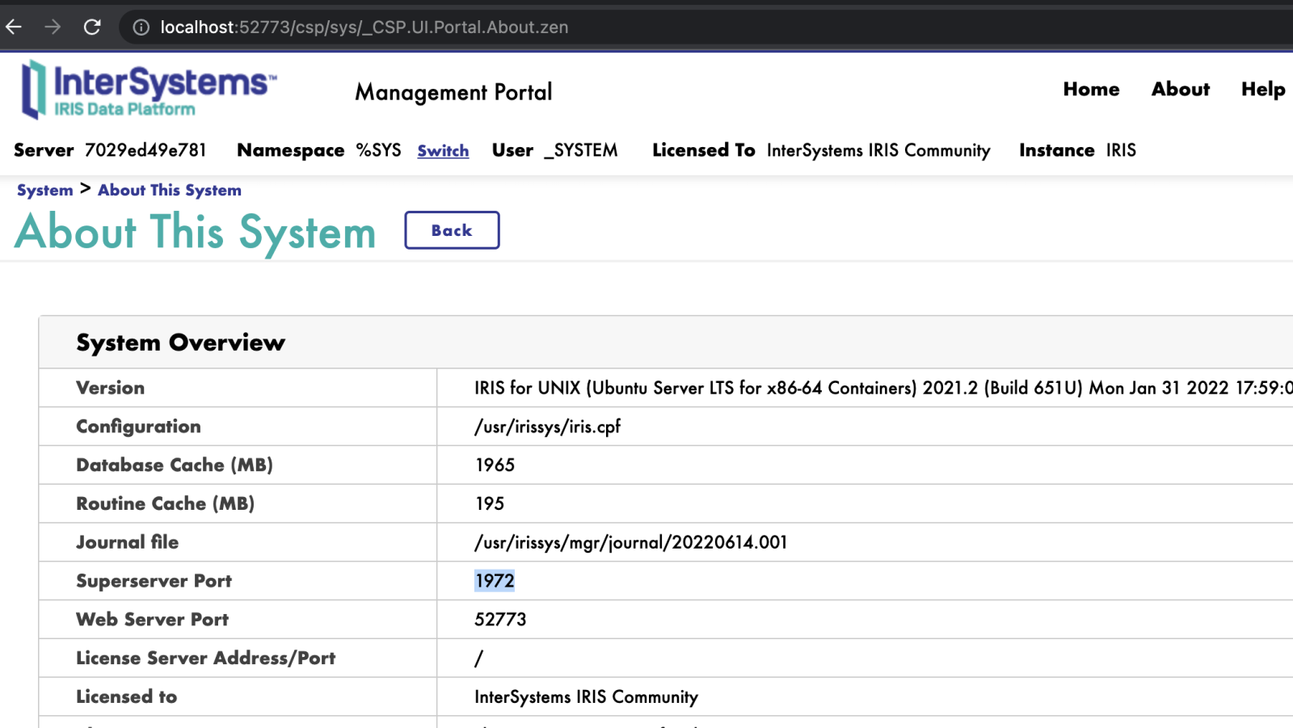Click the Switch namespace link
1293x728 pixels.
(443, 150)
